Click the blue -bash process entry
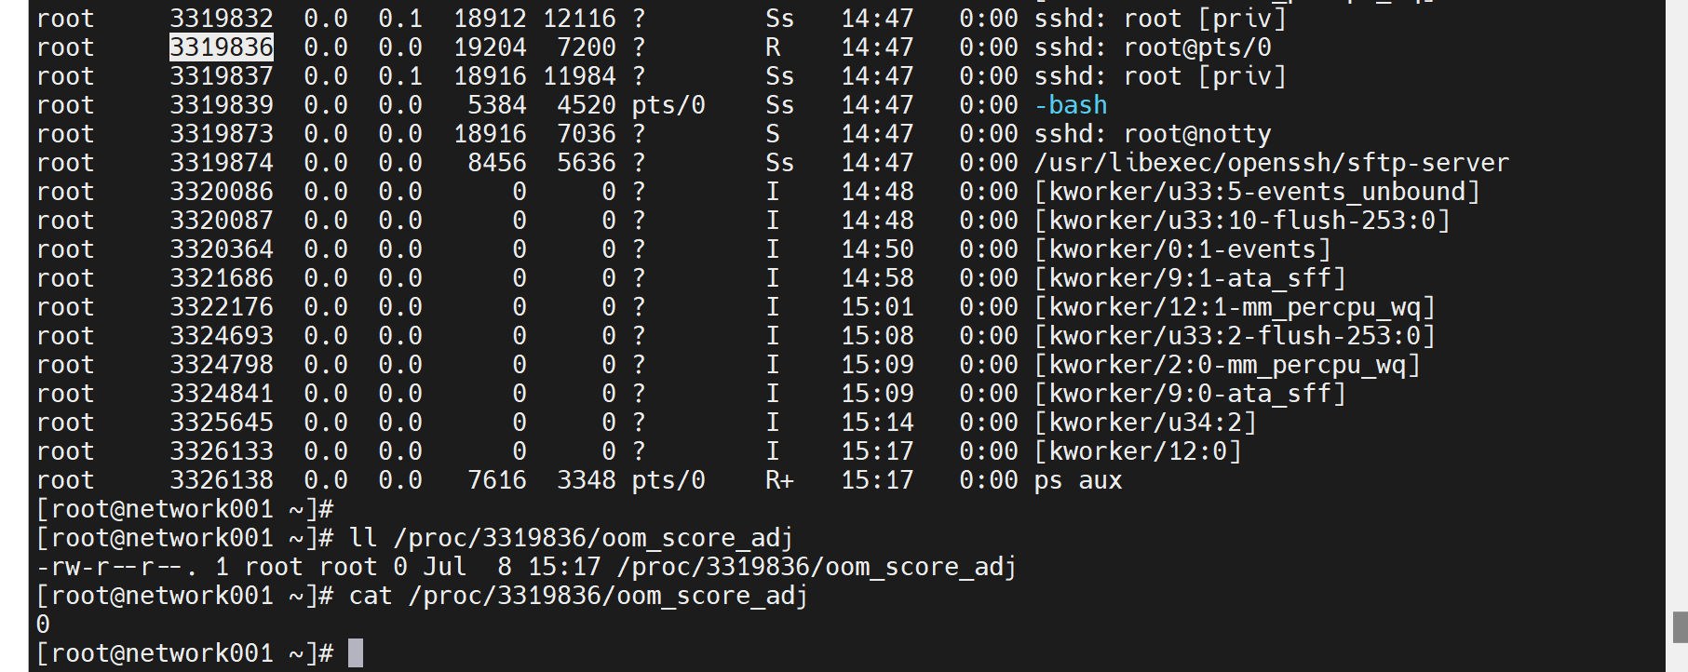This screenshot has width=1688, height=672. point(1071,105)
